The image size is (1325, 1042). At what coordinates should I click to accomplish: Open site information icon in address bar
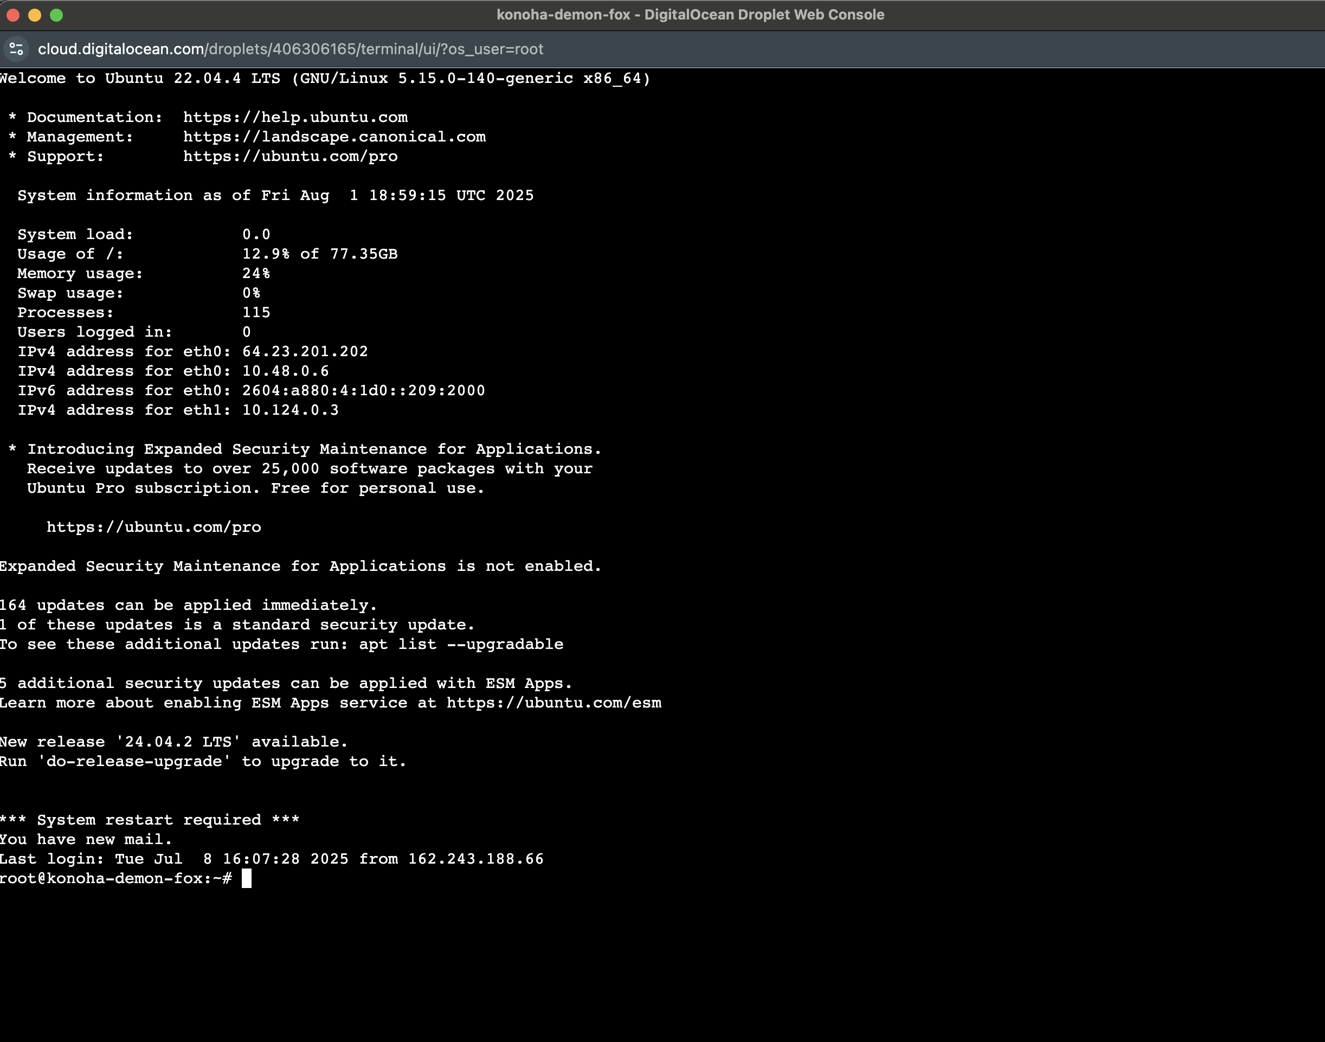pos(16,49)
